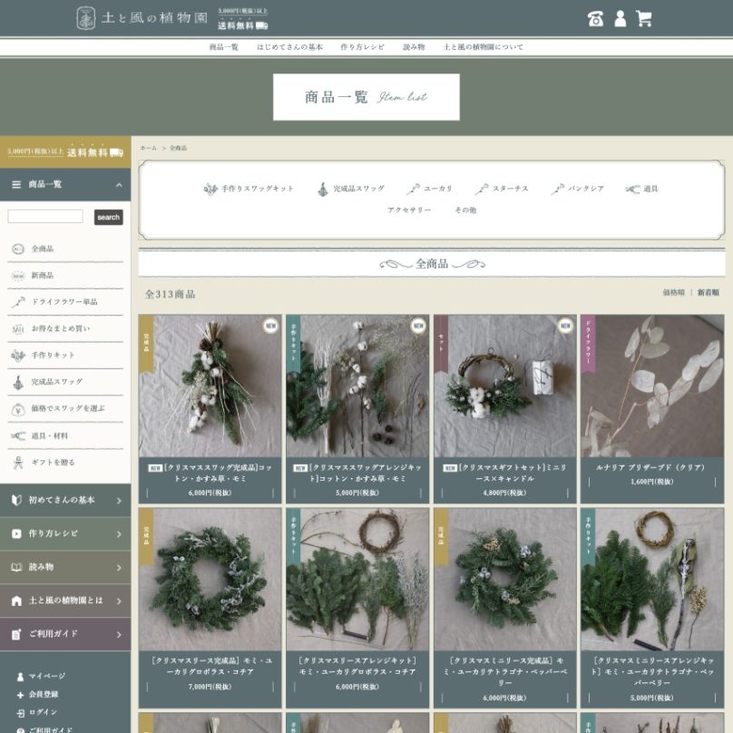Open the ルナリア ブリザーブド 1,600円 thumbnail
This screenshot has width=733, height=733.
tap(652, 386)
